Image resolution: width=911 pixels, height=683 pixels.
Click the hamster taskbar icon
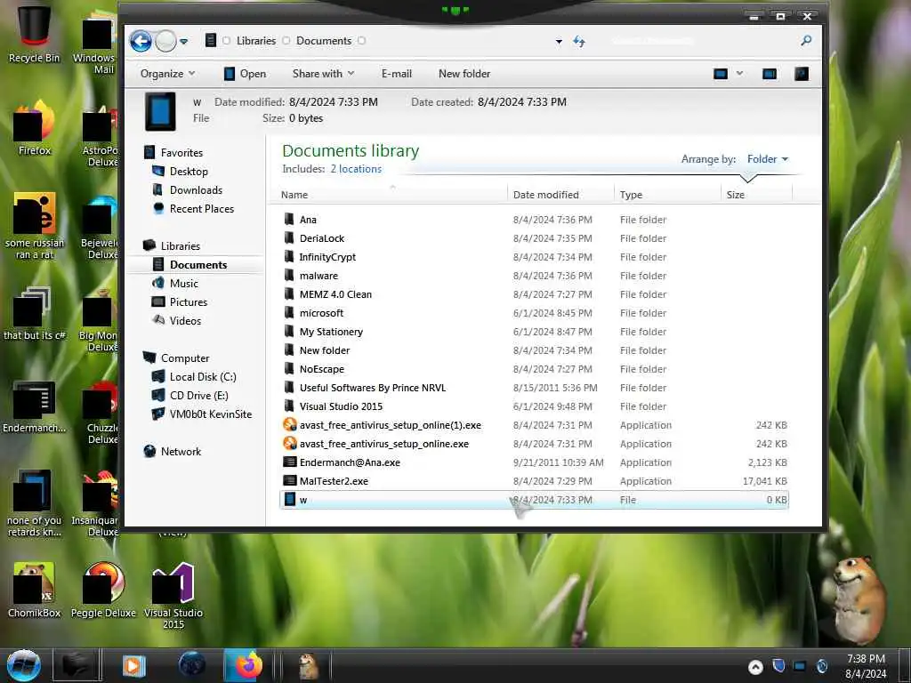tap(308, 666)
